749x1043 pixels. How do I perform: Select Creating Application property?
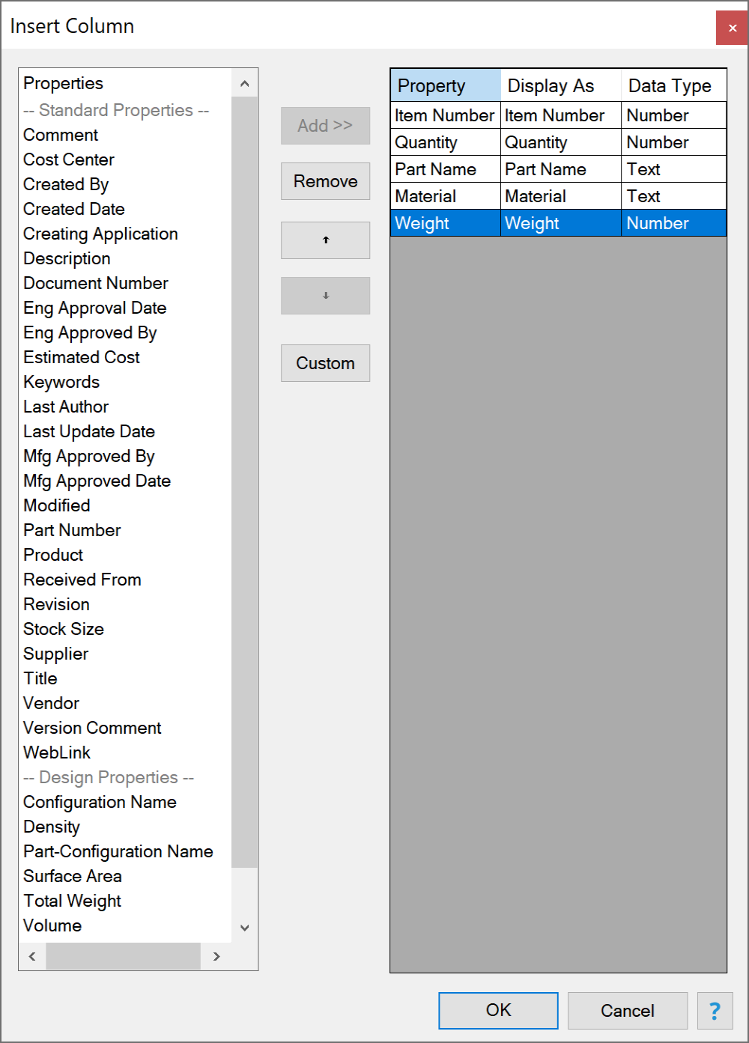(x=100, y=234)
